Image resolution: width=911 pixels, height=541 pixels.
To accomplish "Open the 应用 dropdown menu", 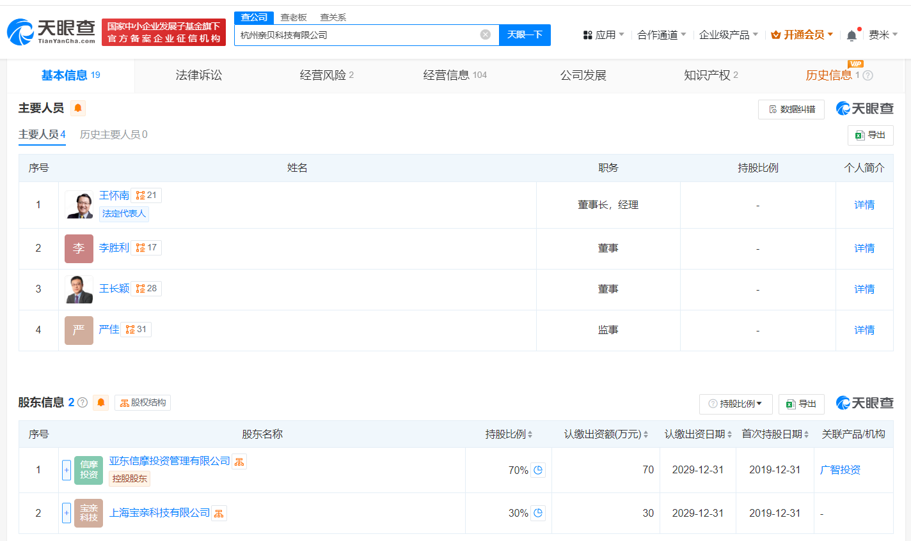I will point(603,35).
